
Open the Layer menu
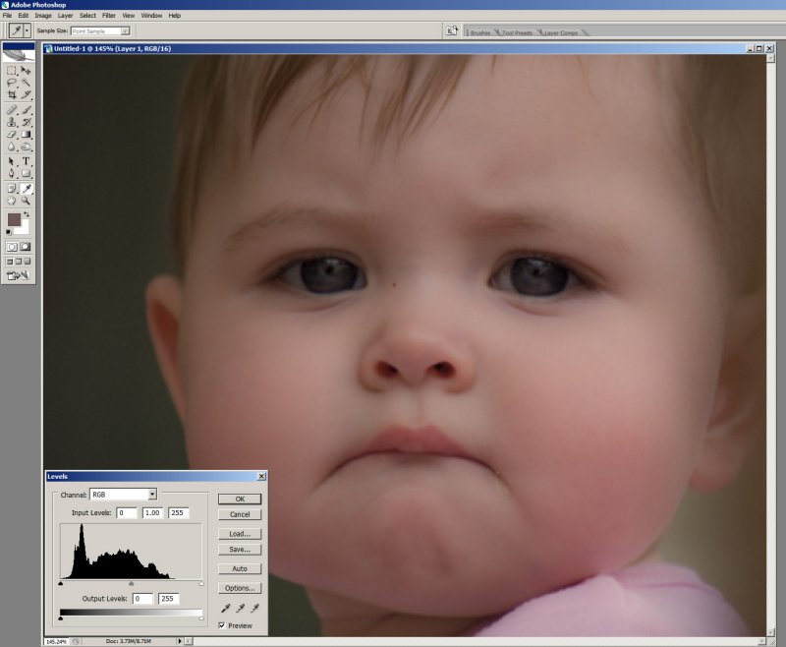[x=65, y=16]
